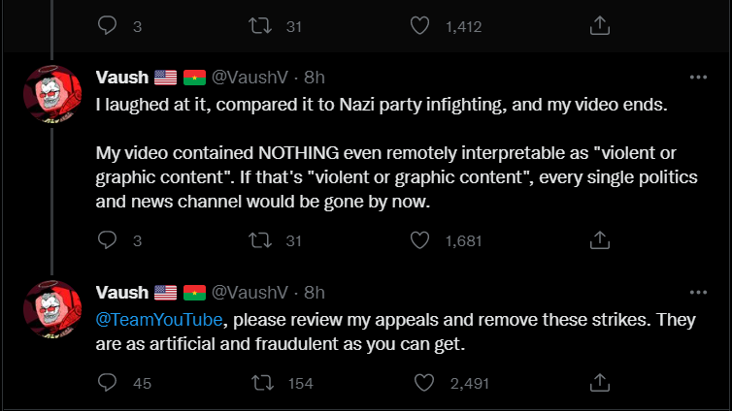Open the 8h timestamp of the middle tweet
The height and width of the screenshot is (411, 732).
tap(315, 77)
